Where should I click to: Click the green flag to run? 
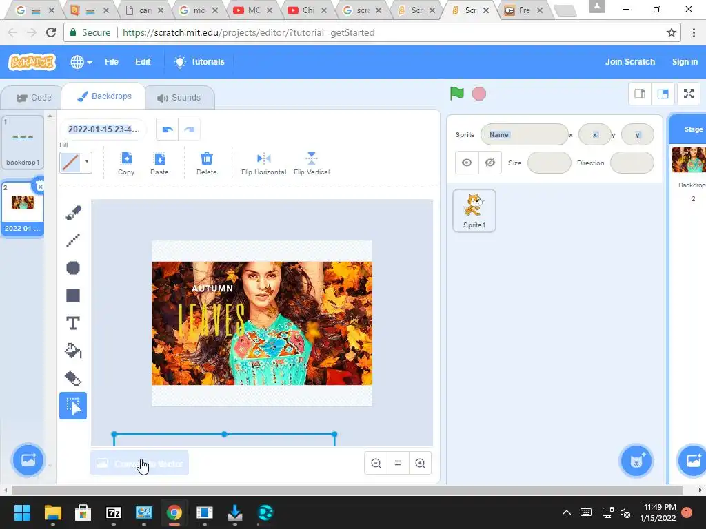457,94
